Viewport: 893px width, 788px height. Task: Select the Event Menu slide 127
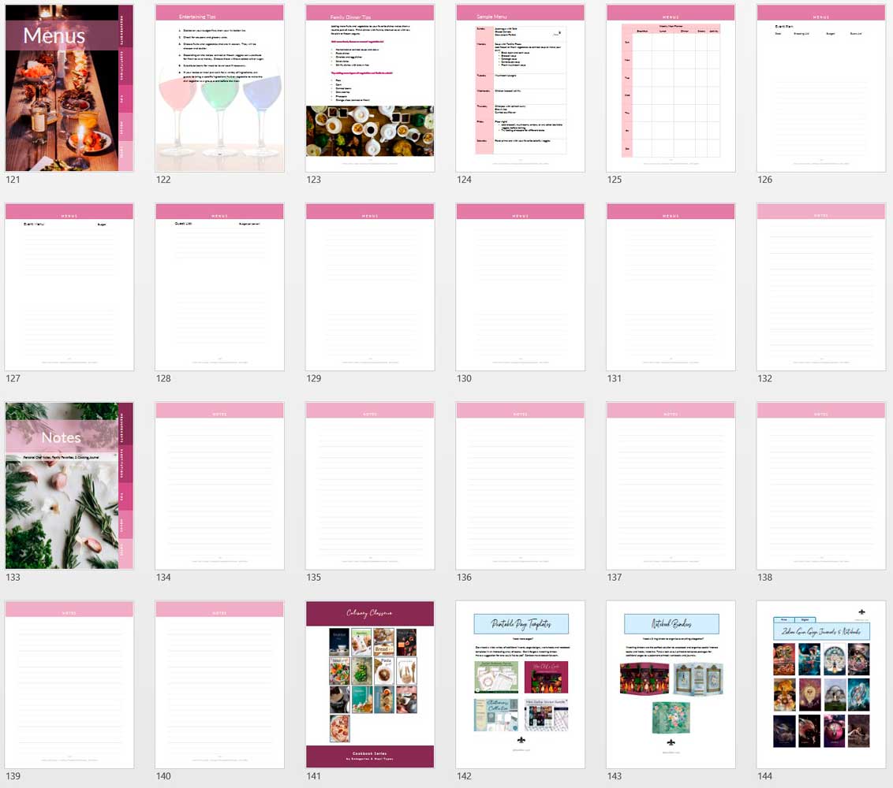coord(69,287)
